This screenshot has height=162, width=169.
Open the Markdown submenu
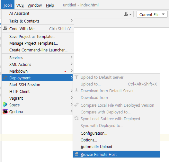pos(38,71)
